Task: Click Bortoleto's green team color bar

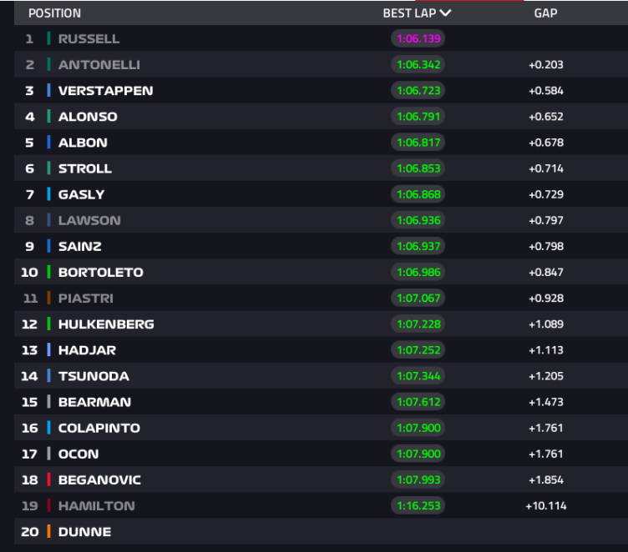Action: (x=49, y=272)
